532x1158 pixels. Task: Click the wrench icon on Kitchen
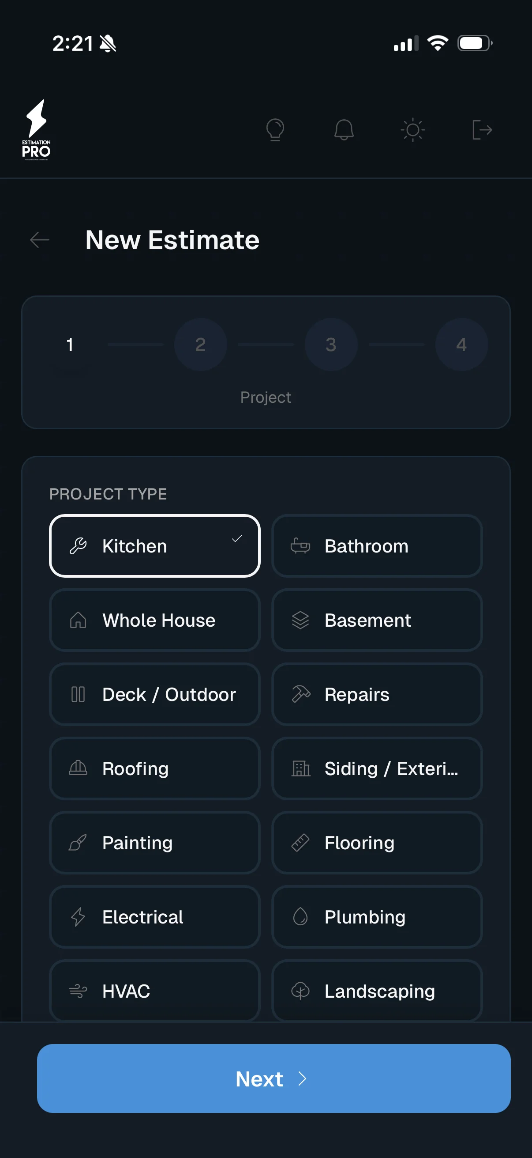coord(79,545)
